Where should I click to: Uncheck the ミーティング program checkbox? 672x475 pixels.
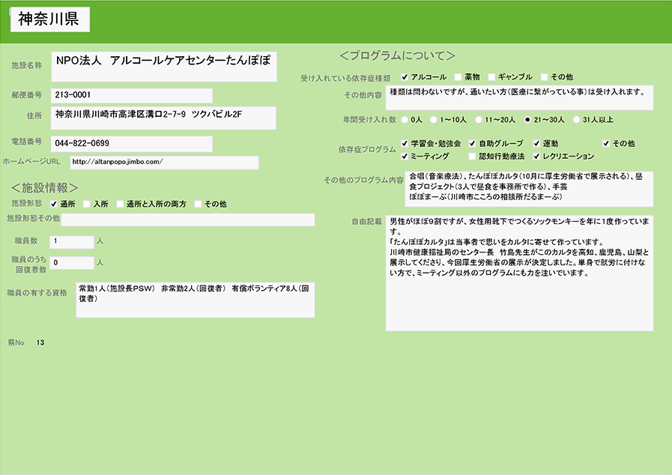coord(405,157)
